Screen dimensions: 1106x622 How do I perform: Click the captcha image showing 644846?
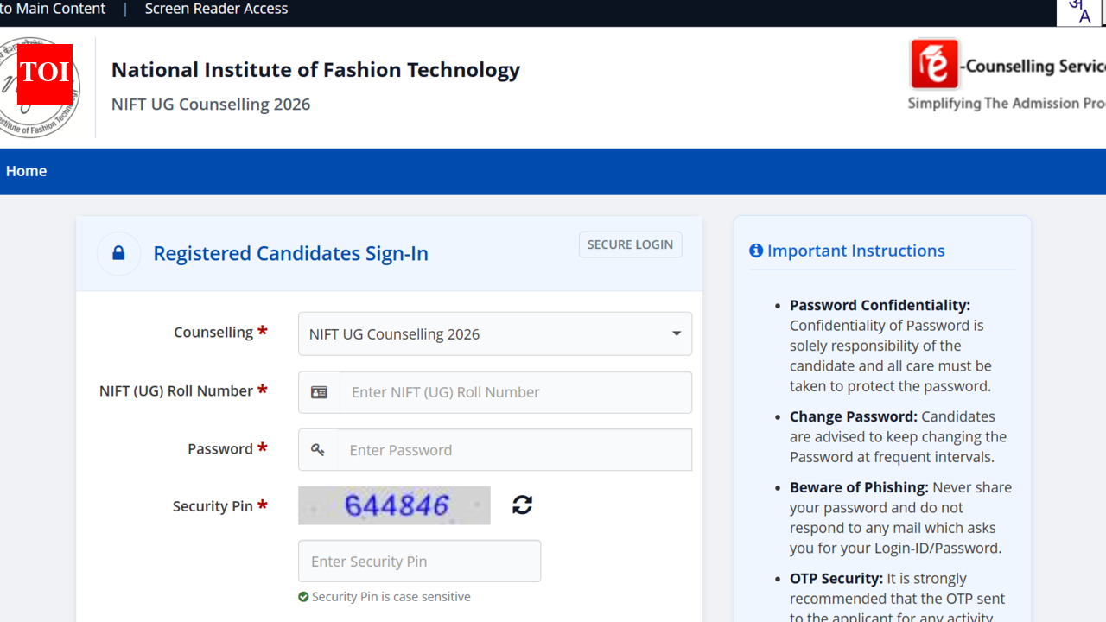(x=394, y=505)
